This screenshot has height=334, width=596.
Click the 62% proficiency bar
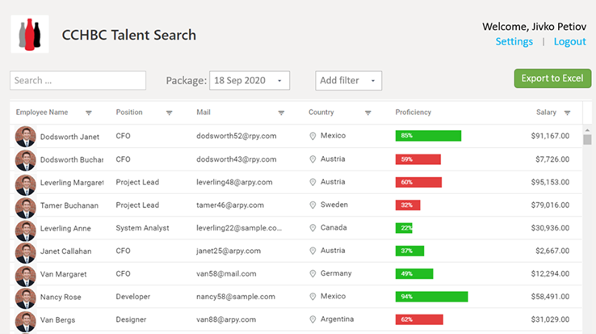coord(419,319)
